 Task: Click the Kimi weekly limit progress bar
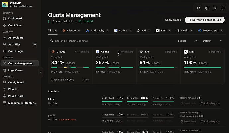point(202,68)
